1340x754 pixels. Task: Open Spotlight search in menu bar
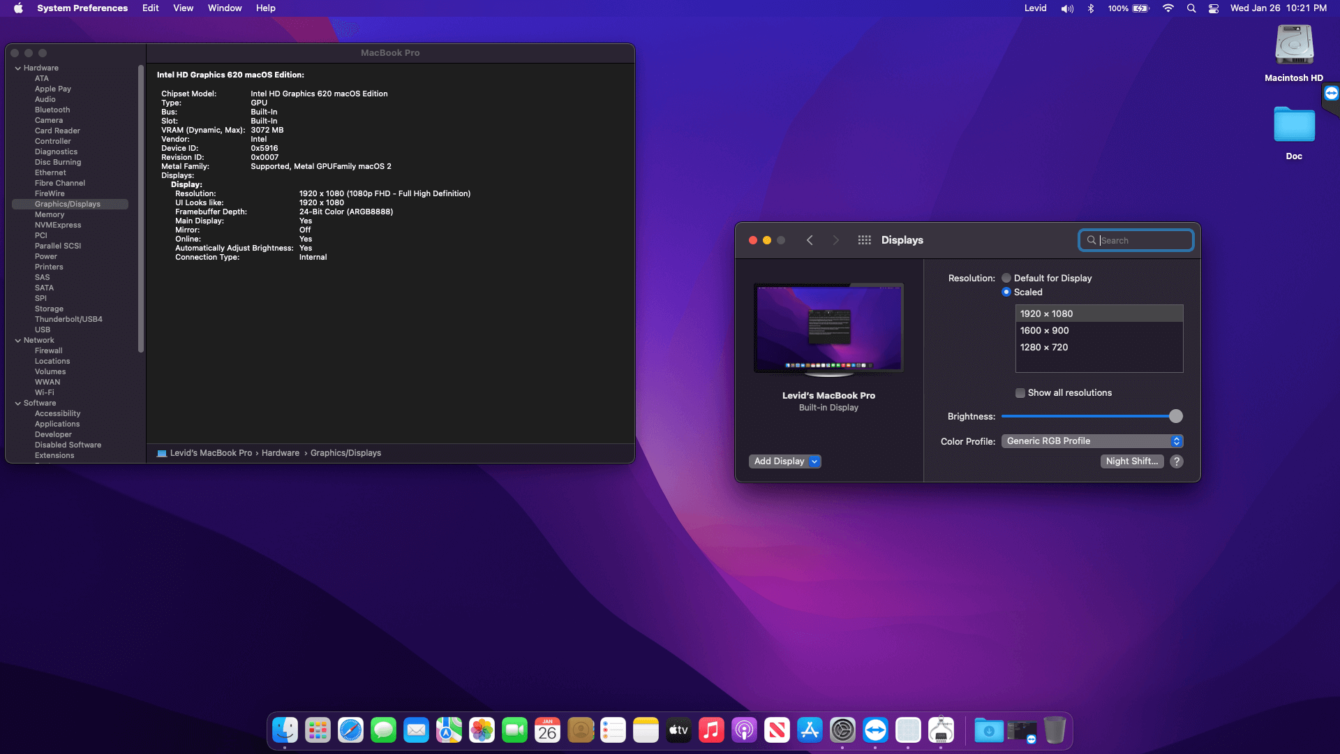(x=1191, y=8)
